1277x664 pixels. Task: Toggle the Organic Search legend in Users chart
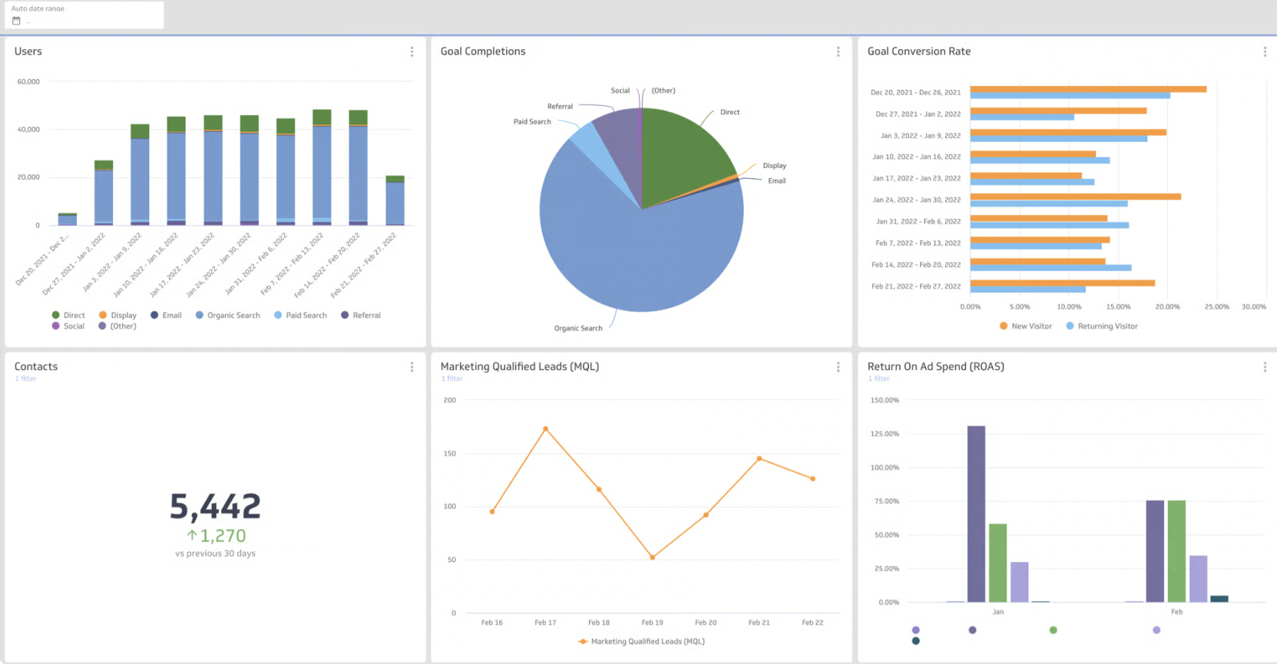pos(228,315)
